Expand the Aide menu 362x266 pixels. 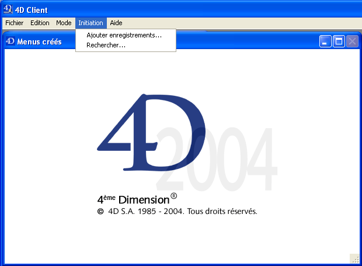[x=116, y=23]
